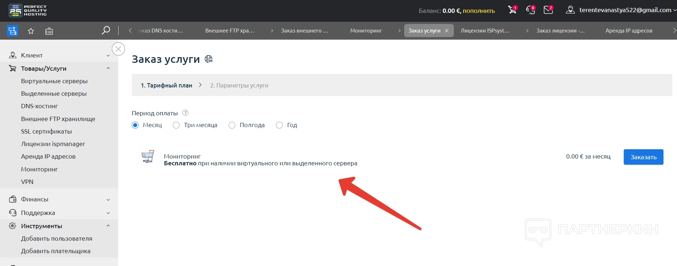
Task: Switch to the Внешнее FTP хра… tab
Action: click(x=230, y=31)
